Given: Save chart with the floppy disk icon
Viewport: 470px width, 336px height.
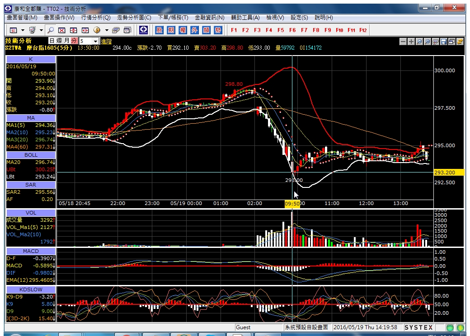Looking at the screenshot, I should click(x=444, y=42).
